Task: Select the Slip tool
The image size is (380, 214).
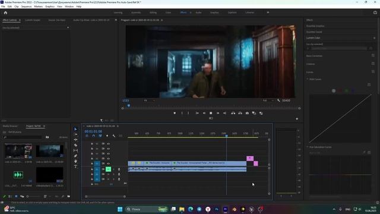Action: (x=75, y=150)
